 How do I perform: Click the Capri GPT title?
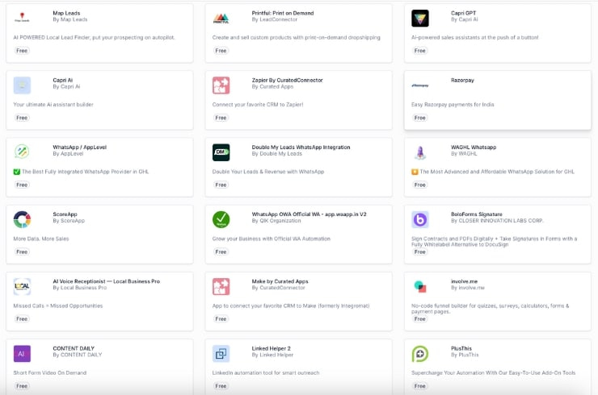click(463, 13)
